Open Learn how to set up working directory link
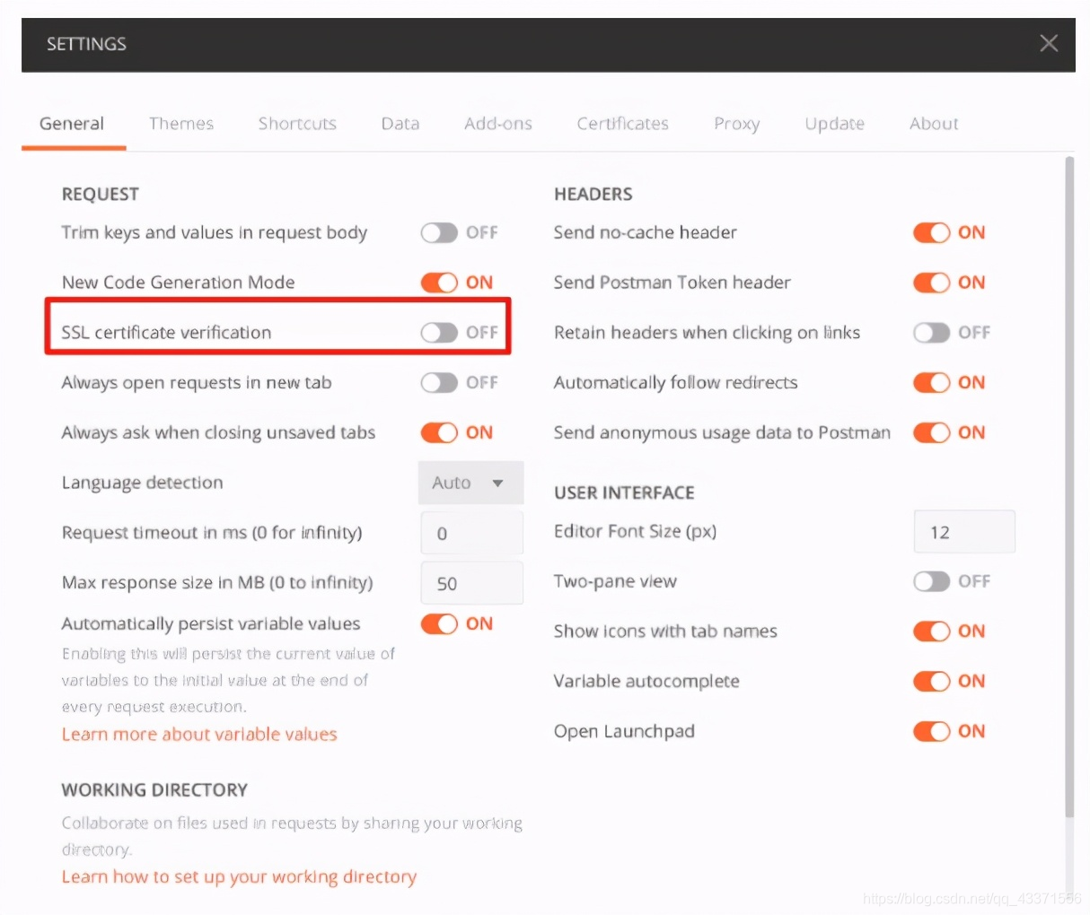 [x=239, y=876]
